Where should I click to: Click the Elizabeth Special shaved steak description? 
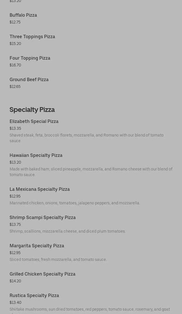click(86, 138)
